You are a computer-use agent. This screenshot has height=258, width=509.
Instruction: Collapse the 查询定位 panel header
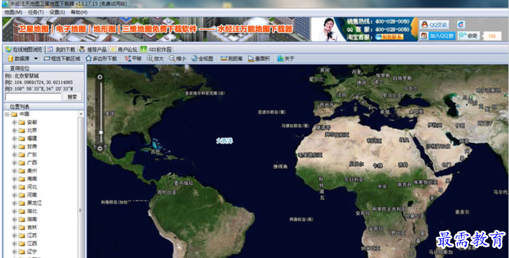point(43,68)
